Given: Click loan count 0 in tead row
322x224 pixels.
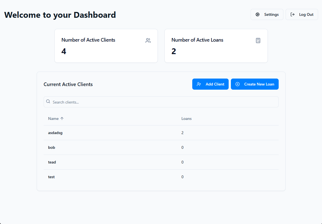Looking at the screenshot, I should coord(182,162).
